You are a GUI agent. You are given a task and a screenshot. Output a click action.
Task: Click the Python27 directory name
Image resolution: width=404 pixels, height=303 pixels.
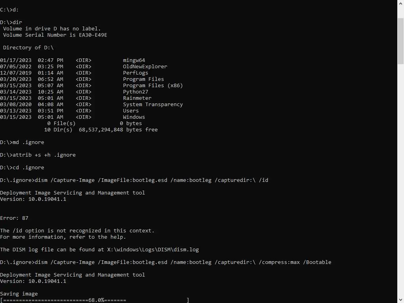[x=136, y=92]
